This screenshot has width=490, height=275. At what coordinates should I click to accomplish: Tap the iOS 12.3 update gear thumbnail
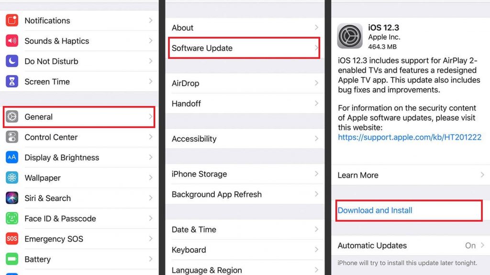(x=350, y=36)
